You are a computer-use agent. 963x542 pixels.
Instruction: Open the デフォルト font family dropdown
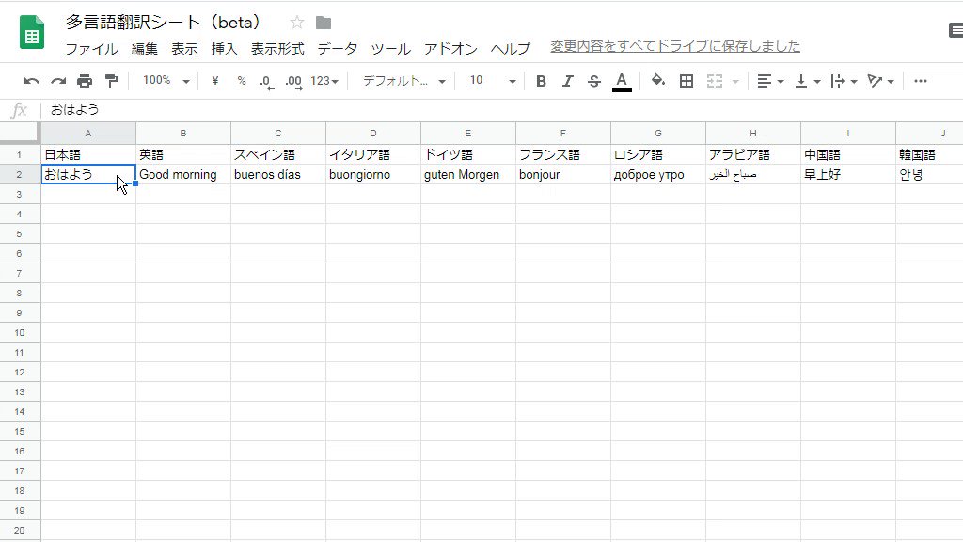tap(404, 81)
